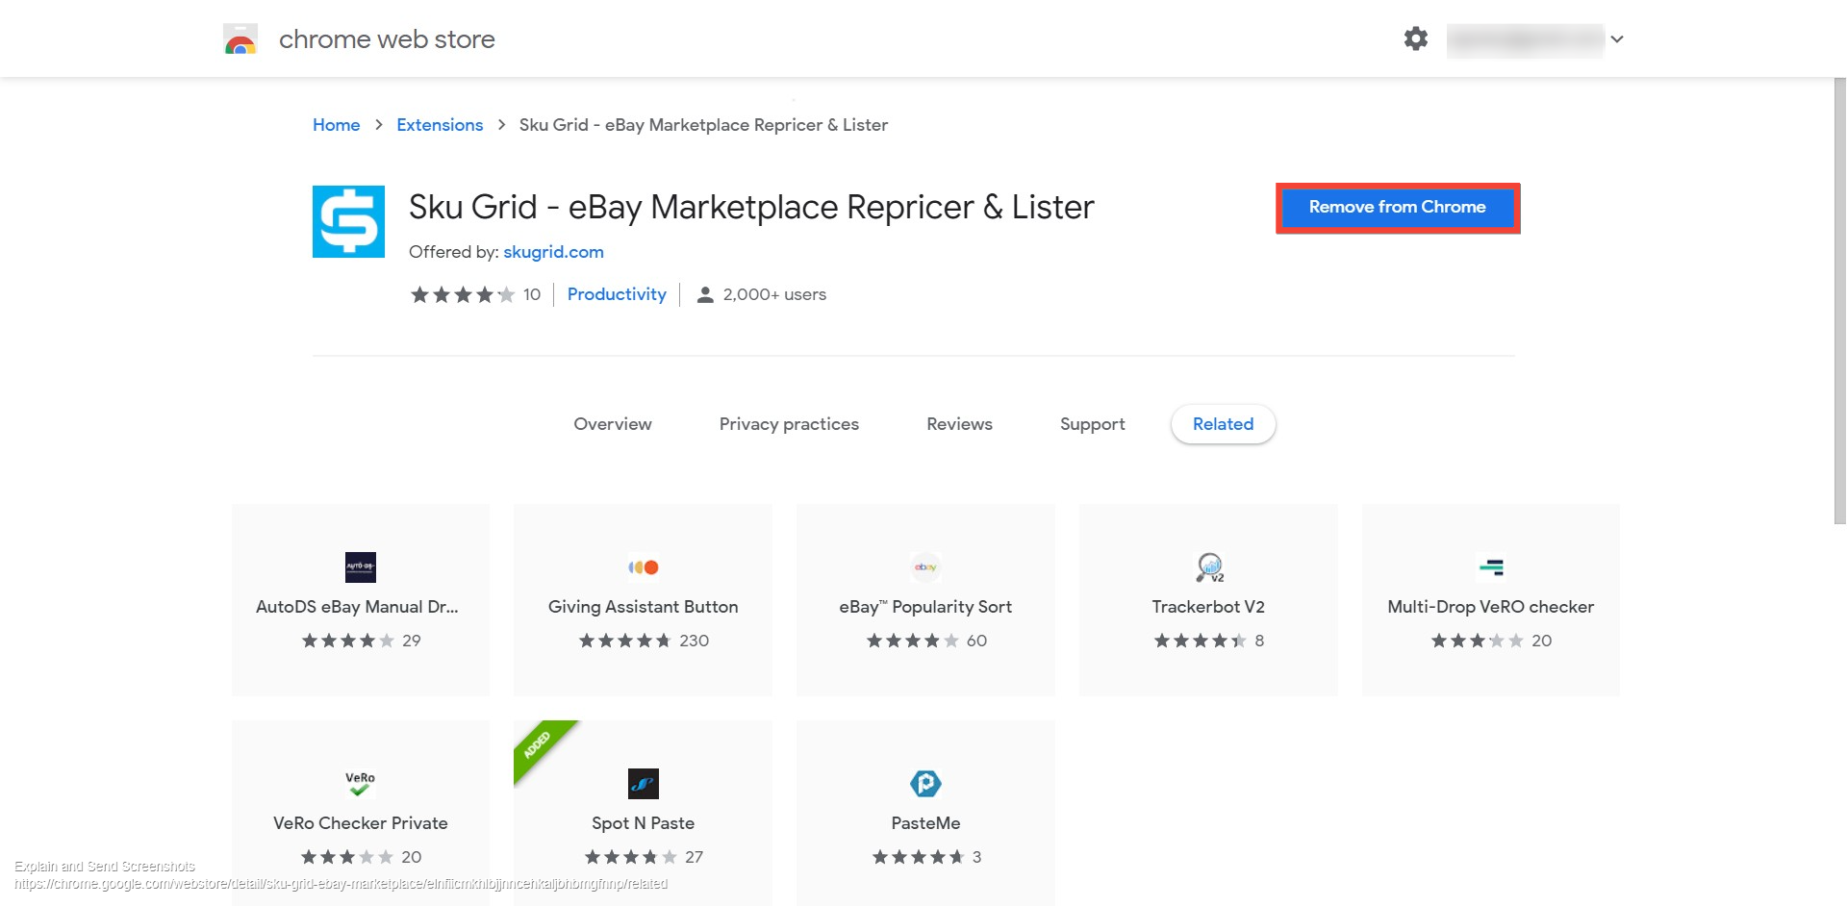This screenshot has height=906, width=1847.
Task: Open Multi-Drop VeRO checker title
Action: (x=1491, y=607)
